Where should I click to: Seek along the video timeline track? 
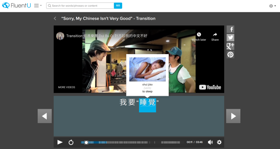point(132,142)
